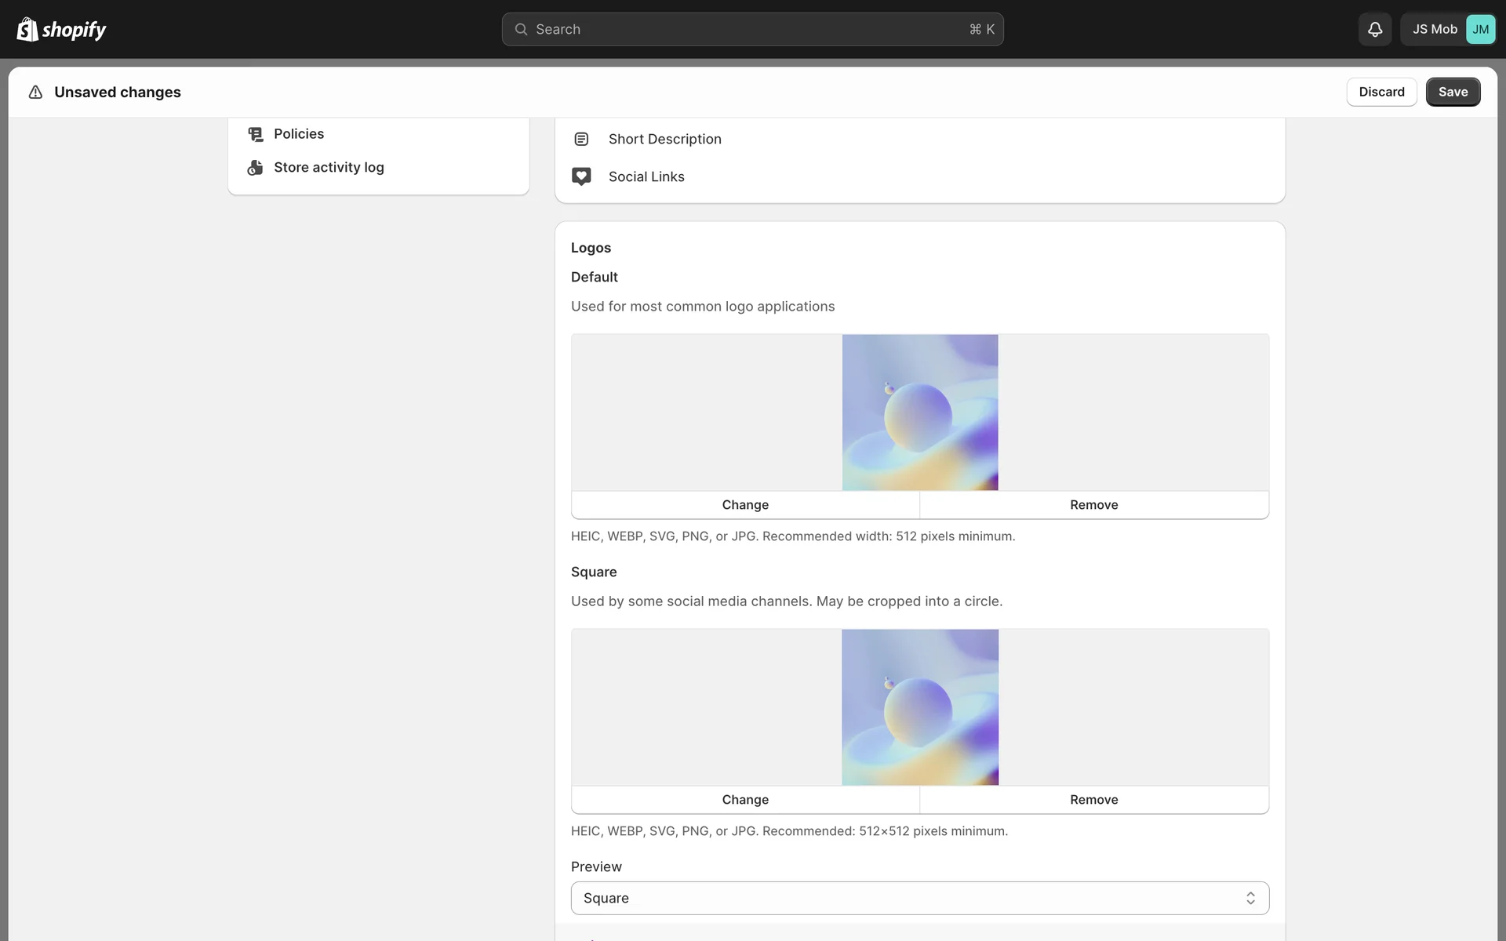
Task: Open the JS Mob account menu
Action: (x=1434, y=29)
